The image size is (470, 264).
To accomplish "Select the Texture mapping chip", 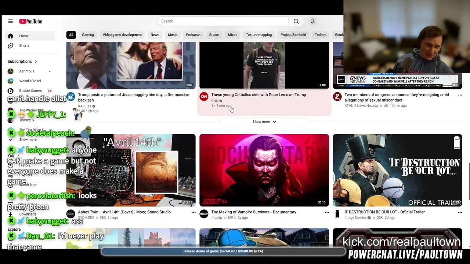I will pyautogui.click(x=259, y=35).
